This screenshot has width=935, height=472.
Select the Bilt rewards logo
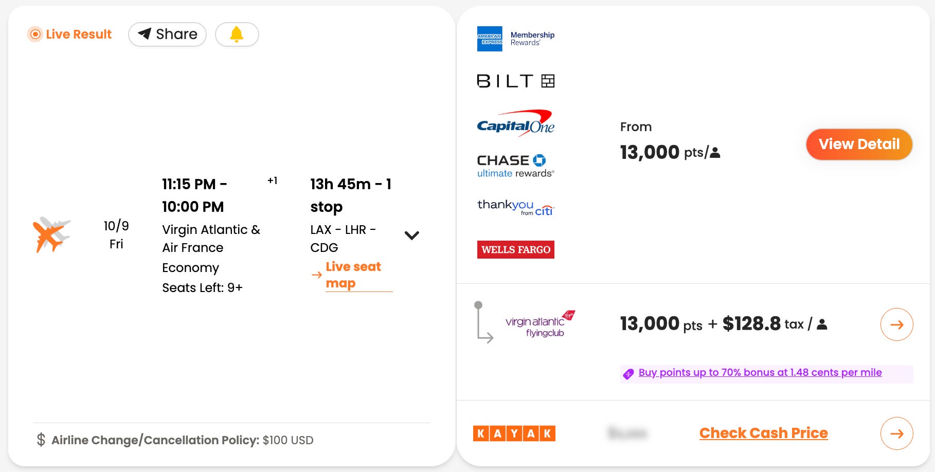pyautogui.click(x=515, y=81)
